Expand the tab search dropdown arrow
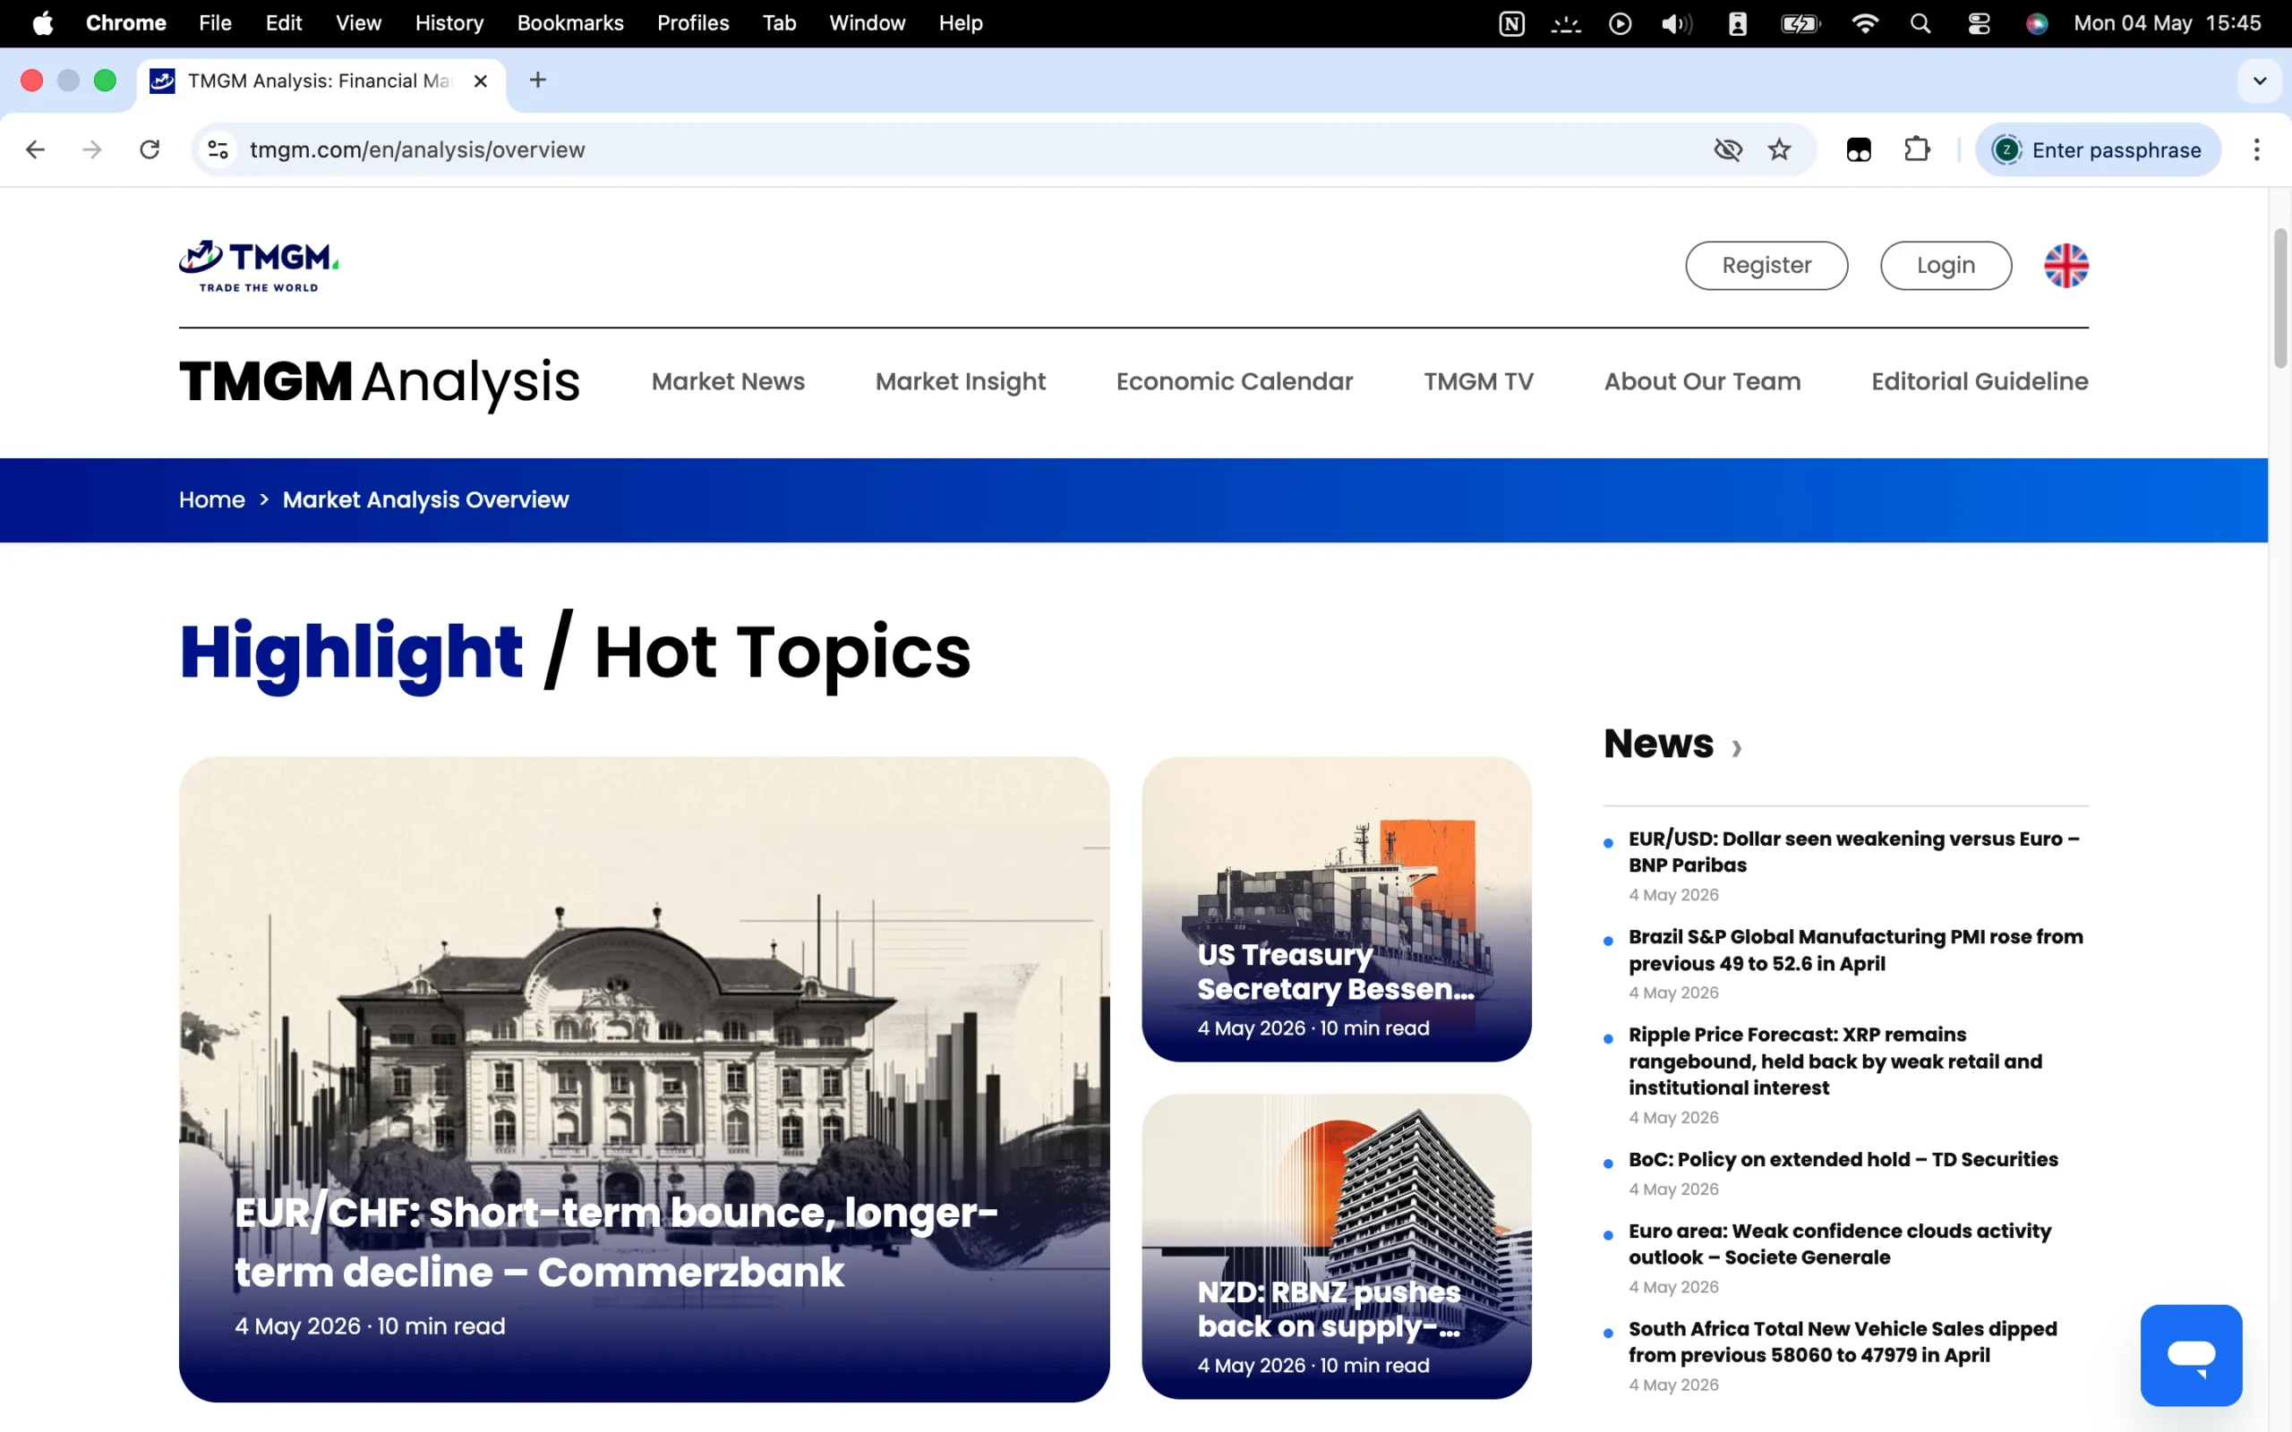The width and height of the screenshot is (2292, 1432). 2260,81
